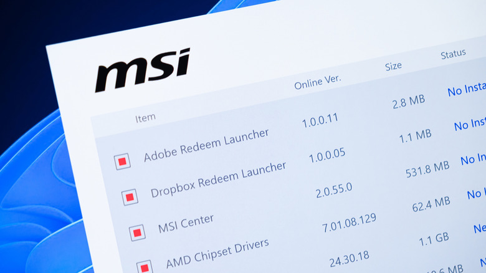Uncheck the Dropbox Redeem Launcher checkbox
Viewport: 486px width, 273px height.
point(130,198)
